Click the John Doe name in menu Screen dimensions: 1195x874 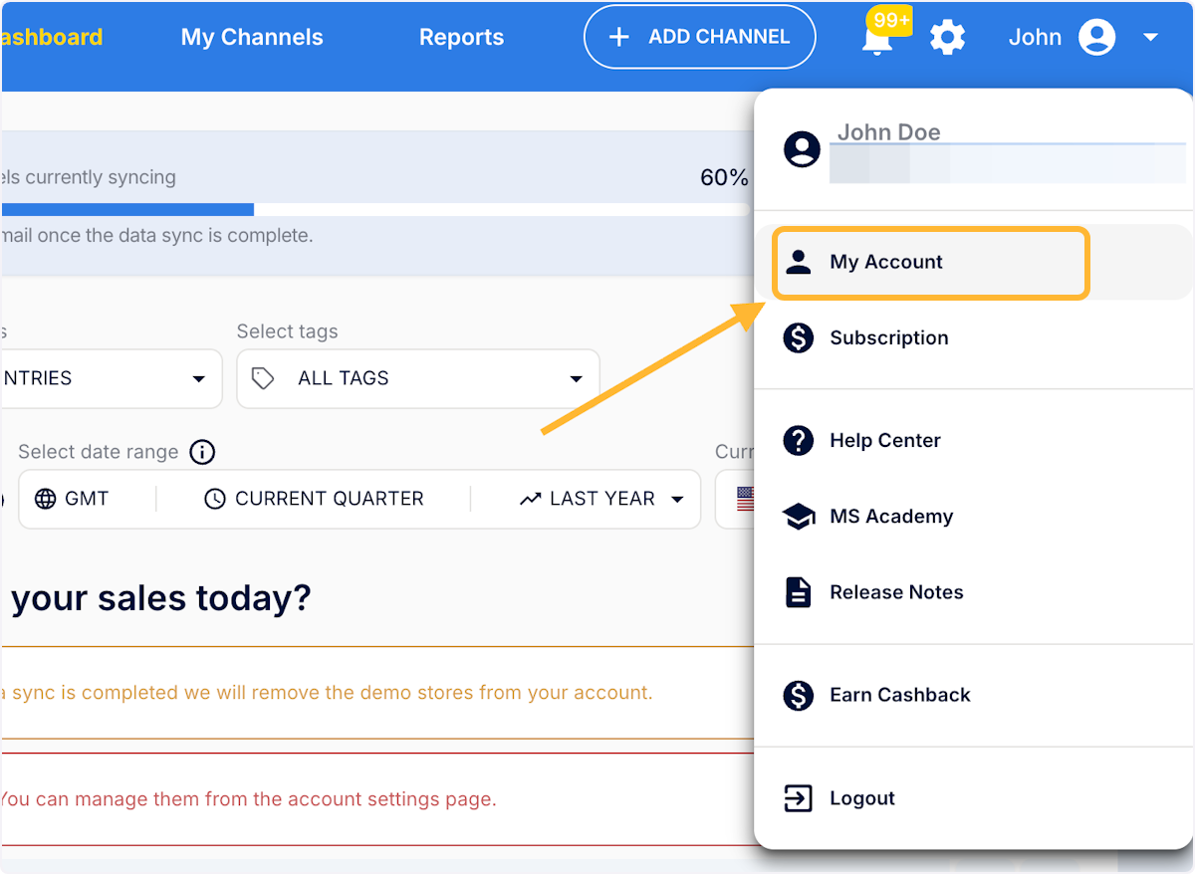[888, 132]
